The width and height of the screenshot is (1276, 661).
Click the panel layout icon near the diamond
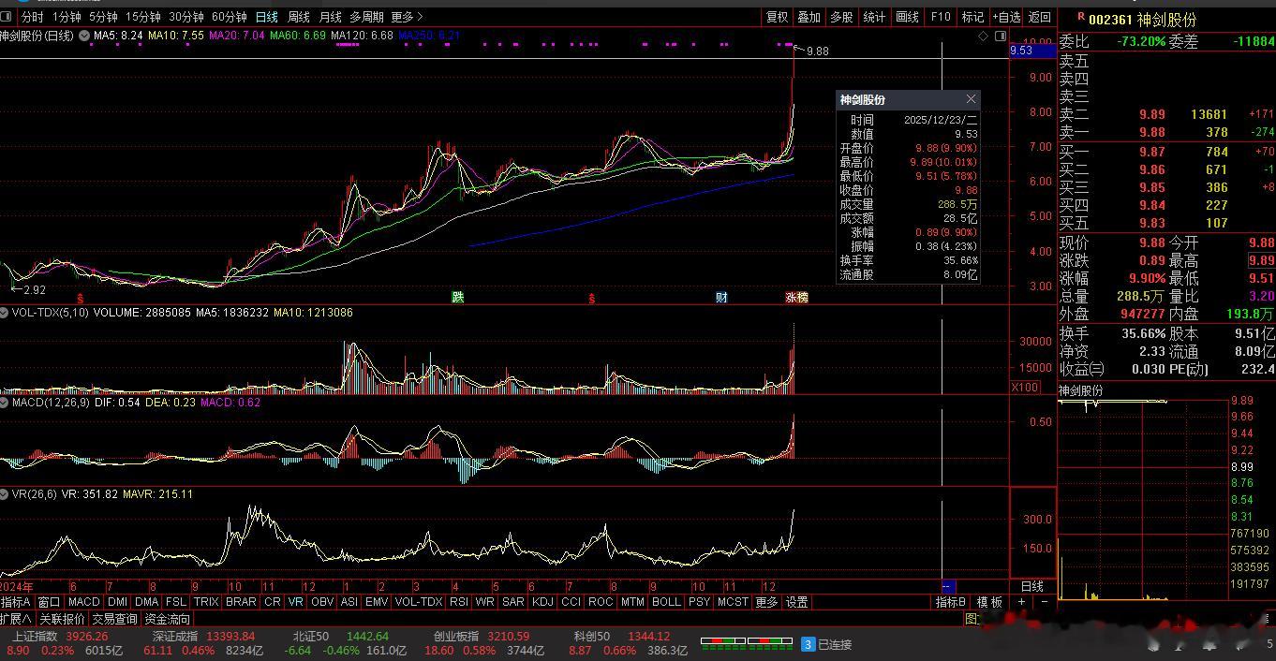pos(1000,36)
